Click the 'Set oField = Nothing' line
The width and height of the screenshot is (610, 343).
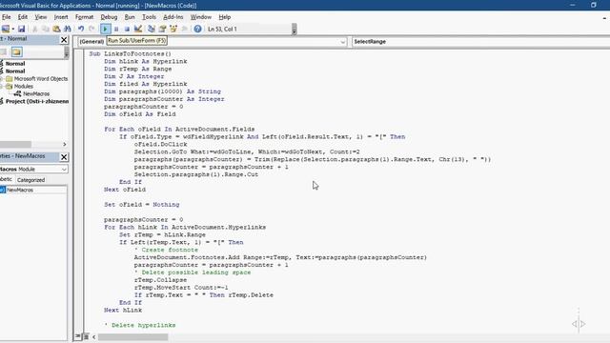pos(142,205)
